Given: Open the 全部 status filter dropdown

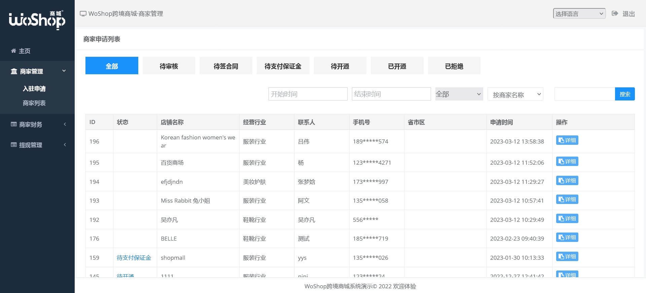Looking at the screenshot, I should tap(459, 94).
